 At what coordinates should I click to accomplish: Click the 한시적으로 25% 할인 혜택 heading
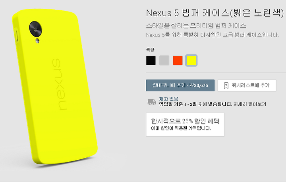click(x=185, y=121)
